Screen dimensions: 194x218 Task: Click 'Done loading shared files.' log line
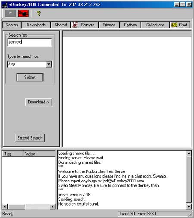coord(80,162)
